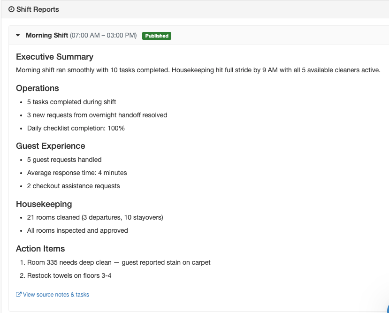Viewport: 389px width, 313px height.
Task: Click the clock icon beside Shift Reports
Action: point(11,9)
